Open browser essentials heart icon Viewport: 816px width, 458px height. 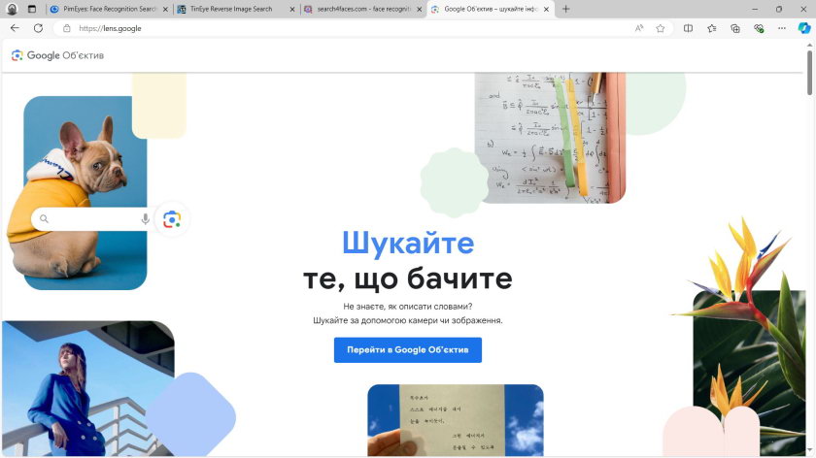[759, 28]
